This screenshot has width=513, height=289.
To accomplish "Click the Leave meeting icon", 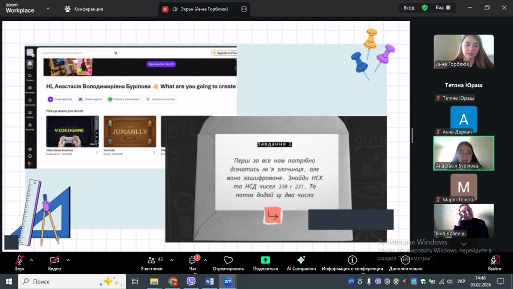I will pyautogui.click(x=494, y=260).
